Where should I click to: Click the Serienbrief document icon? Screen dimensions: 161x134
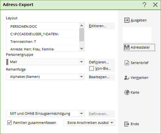(x=127, y=63)
